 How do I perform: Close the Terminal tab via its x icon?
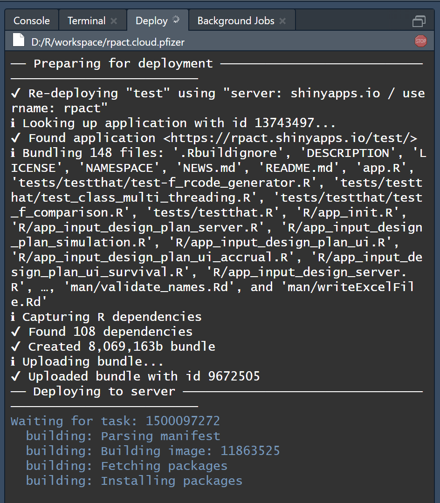pyautogui.click(x=113, y=20)
